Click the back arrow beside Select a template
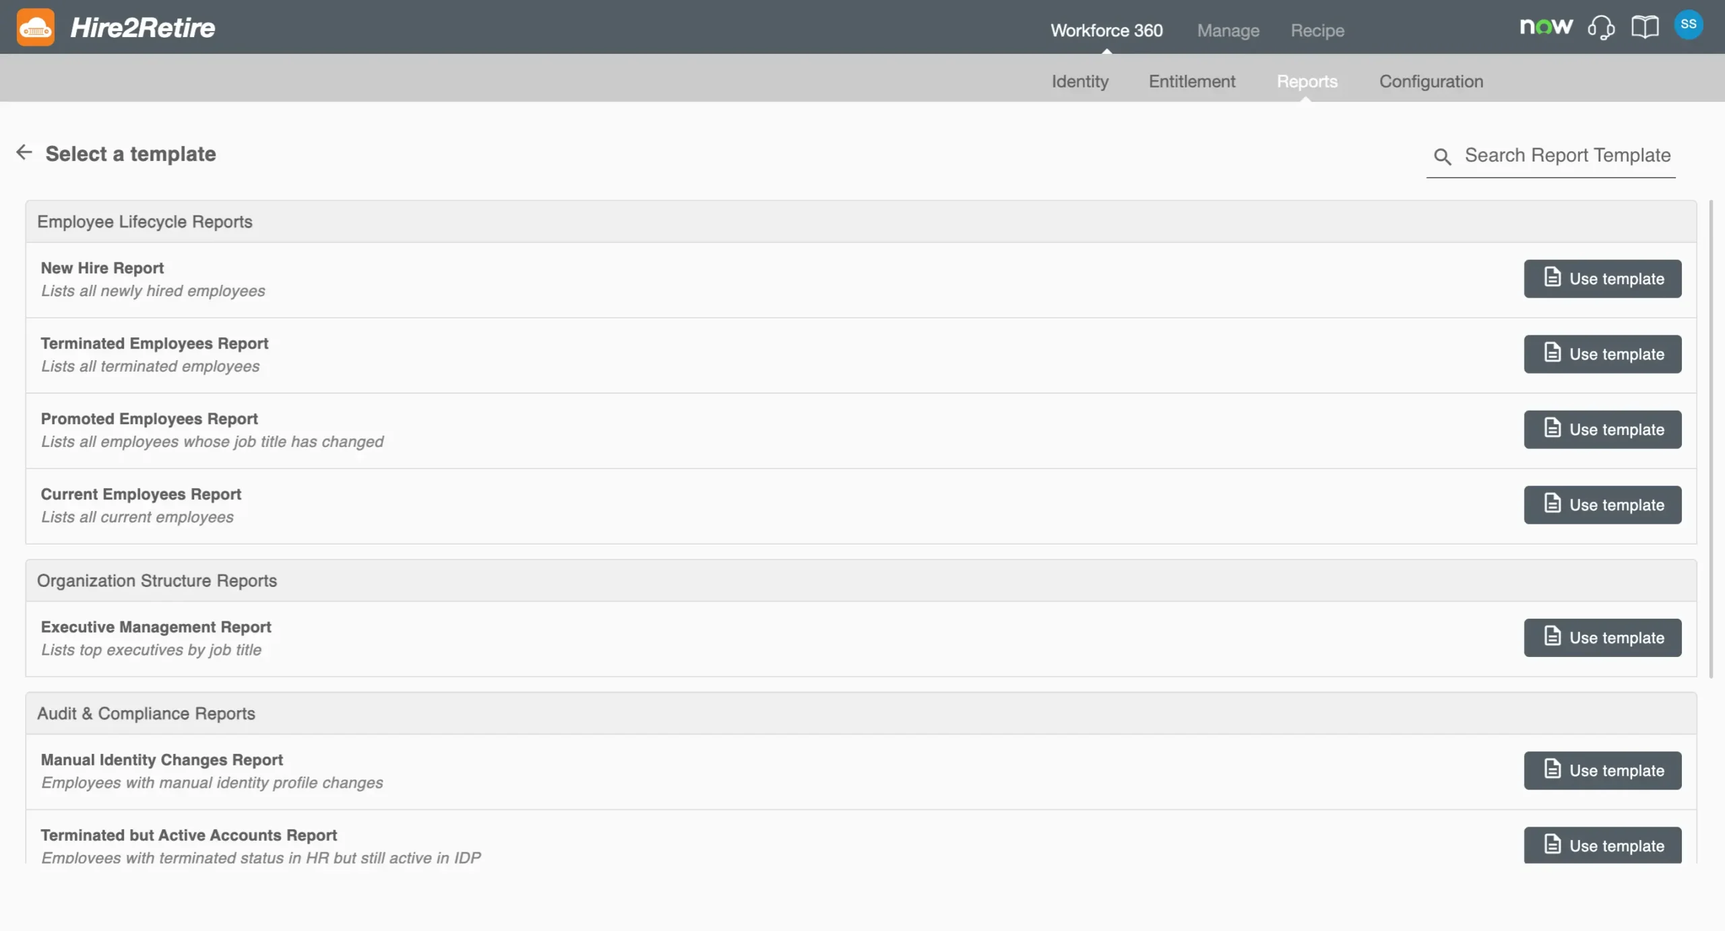The image size is (1725, 931). [x=24, y=153]
